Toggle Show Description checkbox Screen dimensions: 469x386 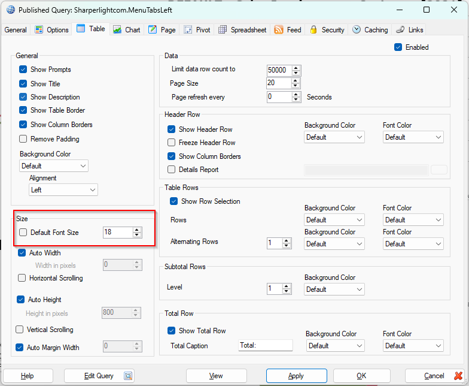(x=23, y=97)
